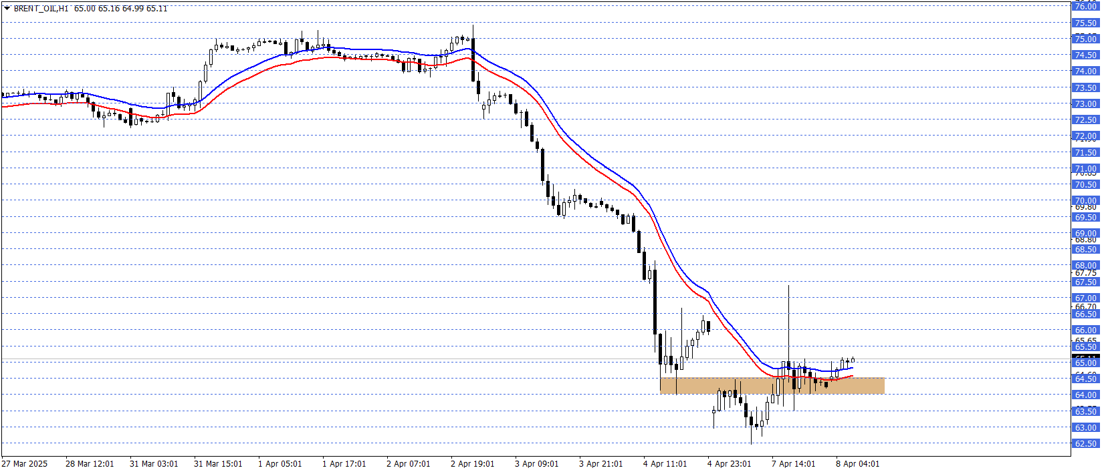Click the 70.50 price level label
1104x472 pixels.
point(1085,185)
